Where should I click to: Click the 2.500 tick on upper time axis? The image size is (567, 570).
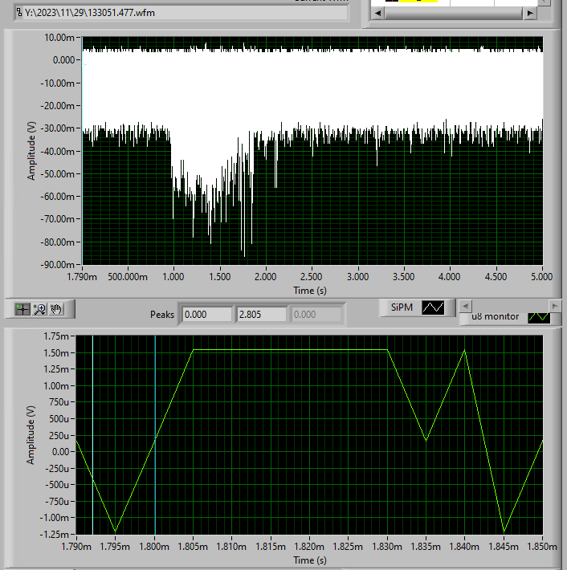tap(312, 277)
